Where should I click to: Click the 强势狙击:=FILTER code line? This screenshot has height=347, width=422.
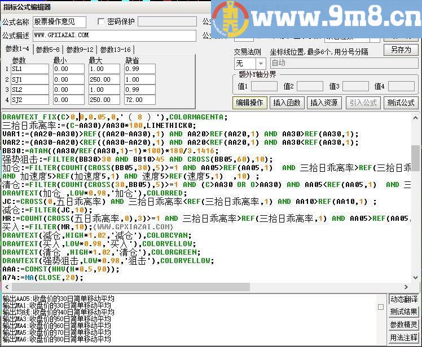138,159
